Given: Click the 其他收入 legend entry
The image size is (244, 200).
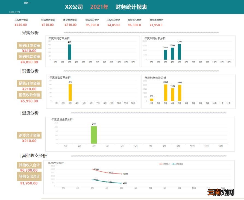Looking at the screenshot, I should coord(165,164).
